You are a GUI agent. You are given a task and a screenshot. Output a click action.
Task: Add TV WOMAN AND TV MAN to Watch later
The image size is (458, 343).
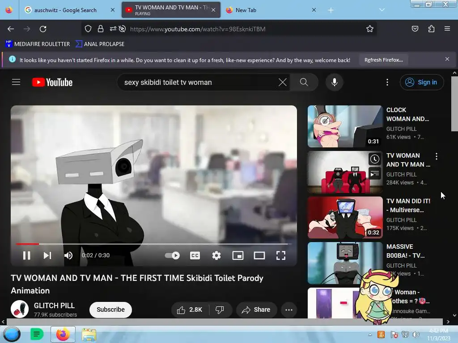(x=375, y=159)
